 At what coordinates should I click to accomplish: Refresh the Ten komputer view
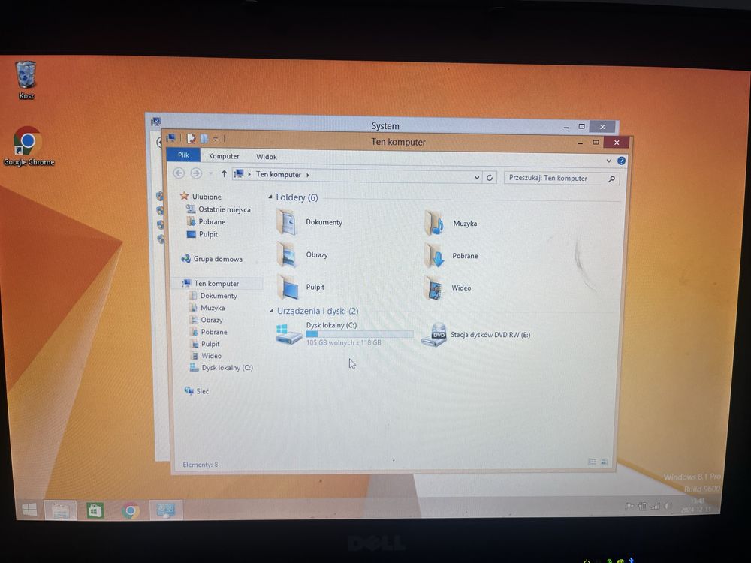490,178
